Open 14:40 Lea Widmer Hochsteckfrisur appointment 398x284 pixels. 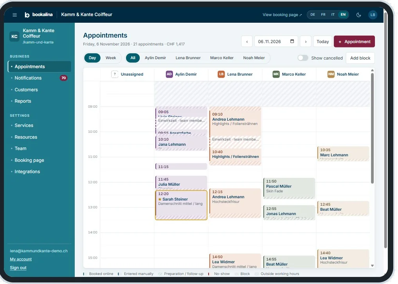coord(343,259)
